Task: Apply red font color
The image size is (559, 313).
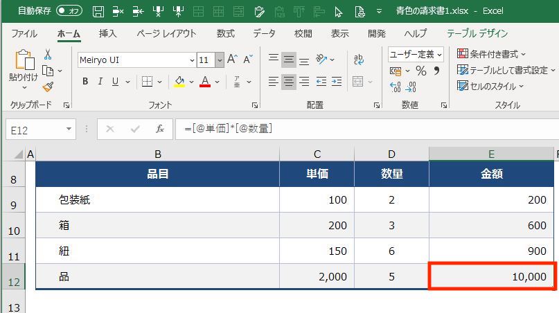Action: coord(205,82)
